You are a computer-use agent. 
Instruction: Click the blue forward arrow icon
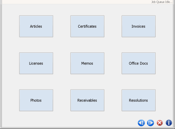[150, 123]
